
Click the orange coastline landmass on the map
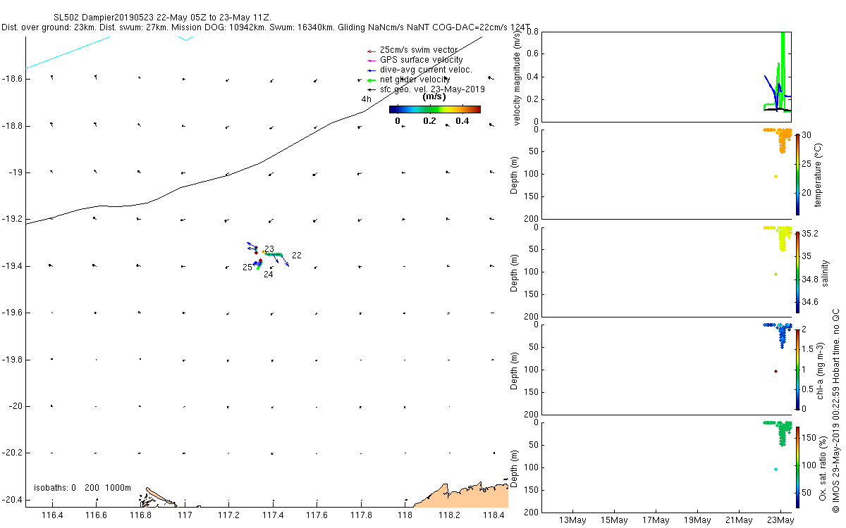point(462,496)
